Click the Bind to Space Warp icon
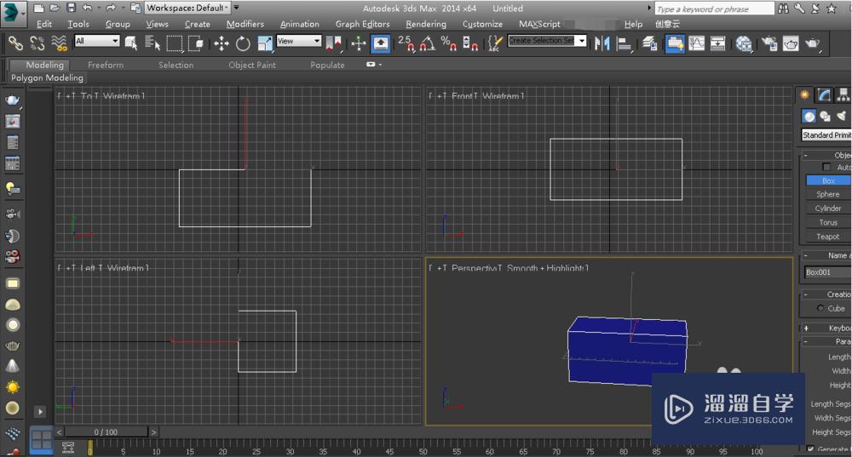Image resolution: width=852 pixels, height=457 pixels. point(59,43)
